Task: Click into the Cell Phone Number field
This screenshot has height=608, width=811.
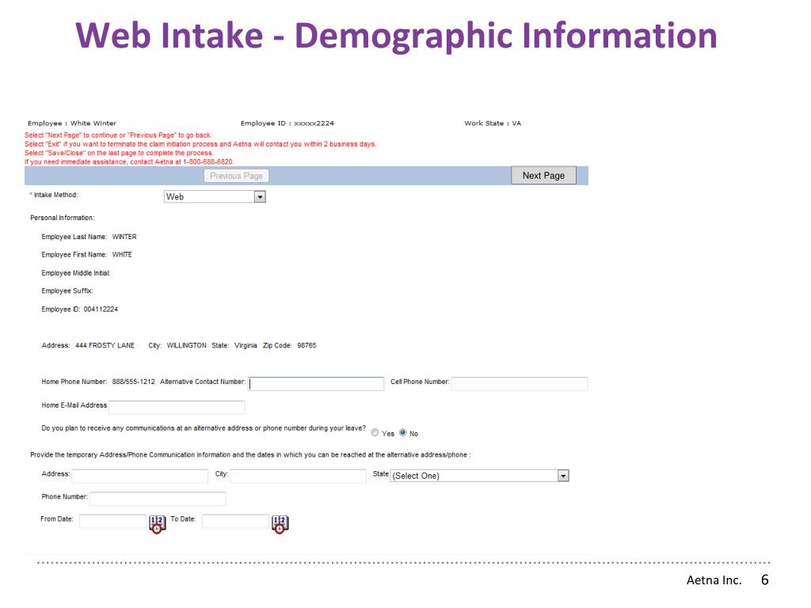Action: tap(520, 384)
